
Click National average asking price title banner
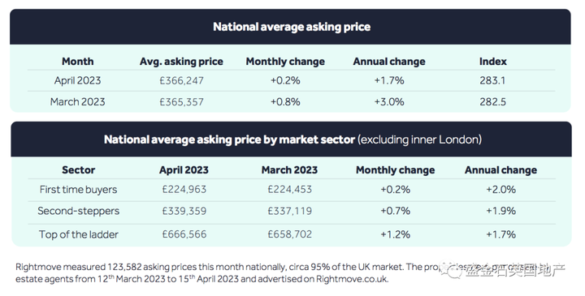click(290, 27)
